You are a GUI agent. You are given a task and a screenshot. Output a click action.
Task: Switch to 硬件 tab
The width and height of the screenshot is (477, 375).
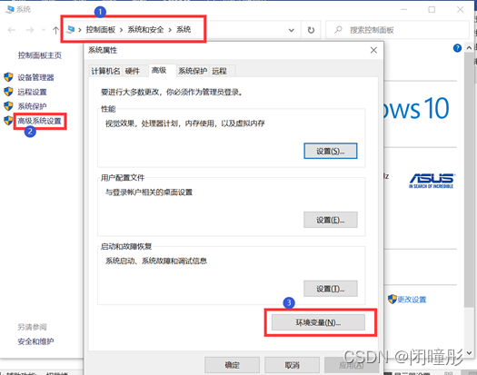[x=133, y=71]
